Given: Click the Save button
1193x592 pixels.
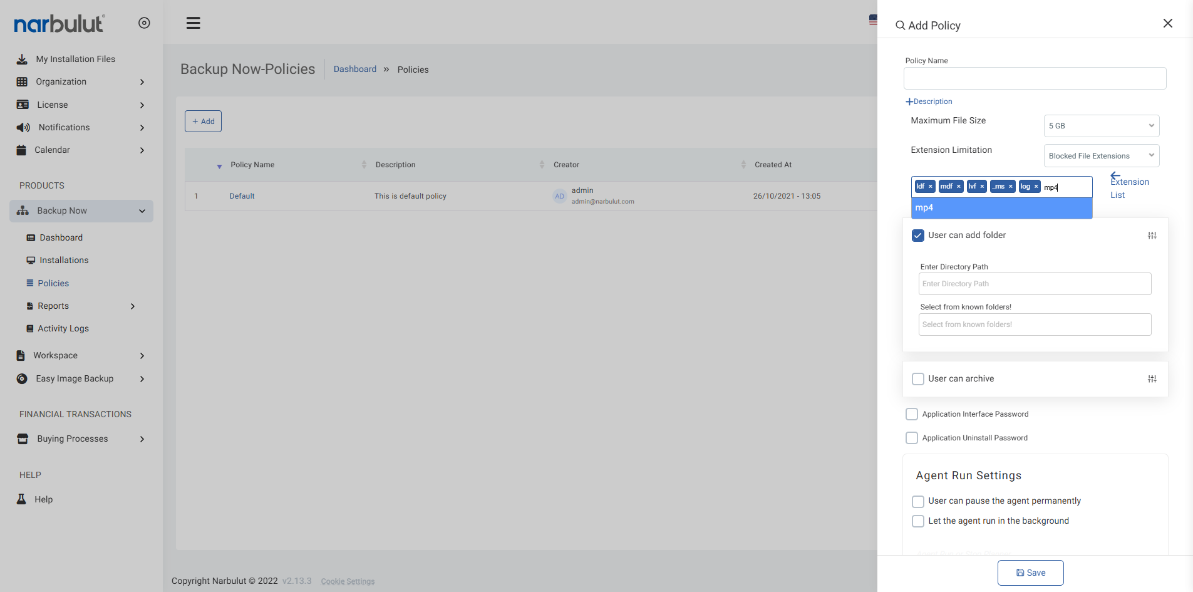Looking at the screenshot, I should (x=1030, y=573).
